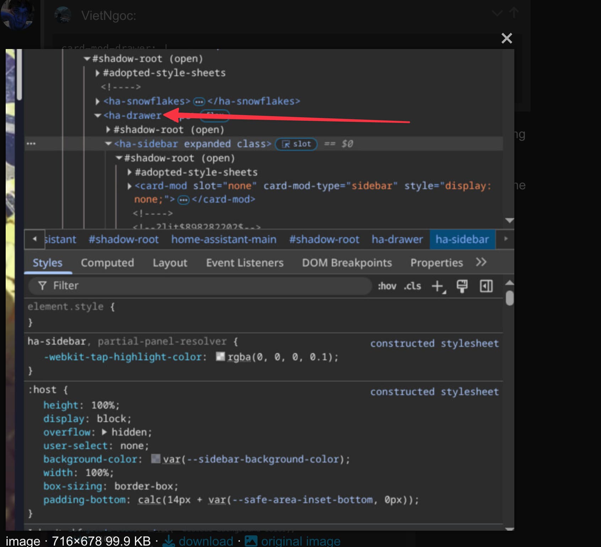Expand the overflow shorthand property
The image size is (601, 547).
(104, 432)
